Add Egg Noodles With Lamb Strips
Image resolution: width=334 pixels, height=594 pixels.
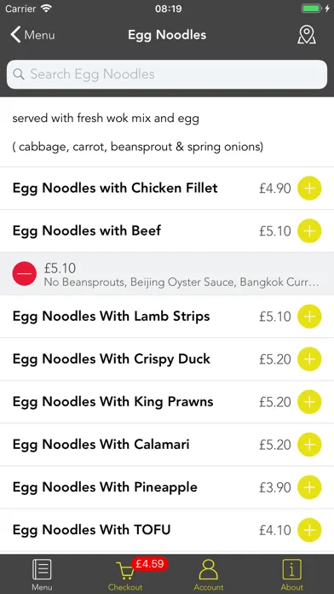pyautogui.click(x=309, y=317)
